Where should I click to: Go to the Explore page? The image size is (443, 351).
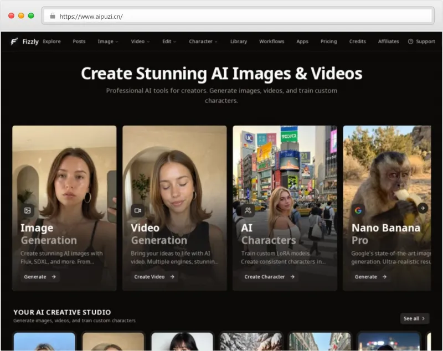[51, 42]
